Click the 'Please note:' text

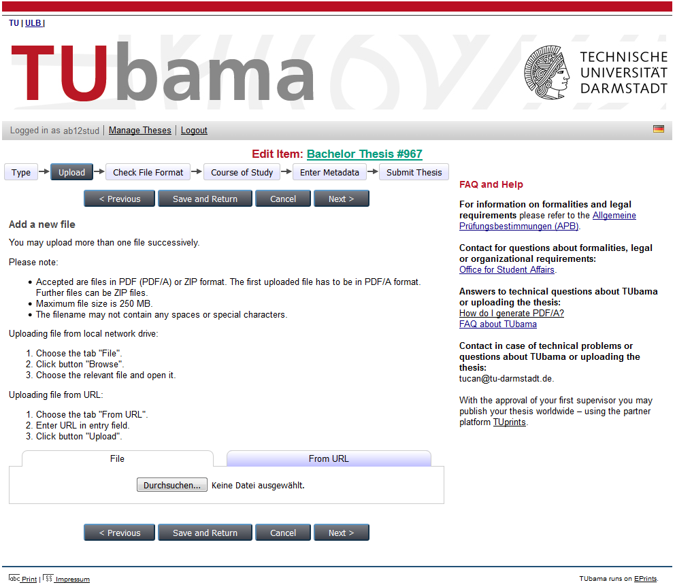point(33,262)
